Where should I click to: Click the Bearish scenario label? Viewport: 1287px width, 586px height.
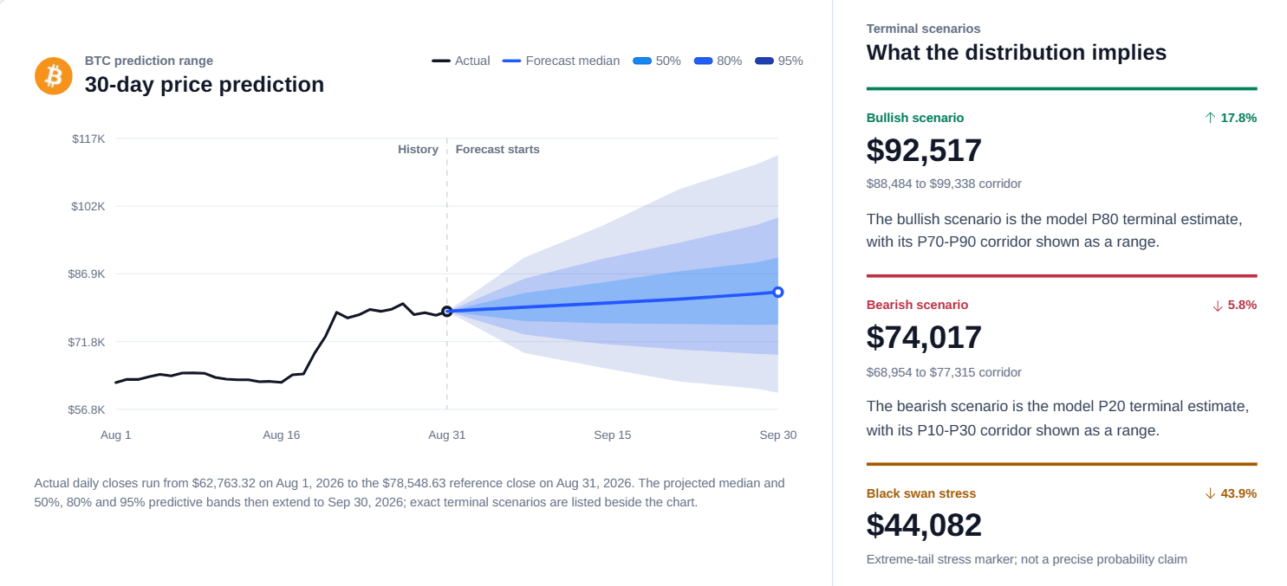[918, 305]
